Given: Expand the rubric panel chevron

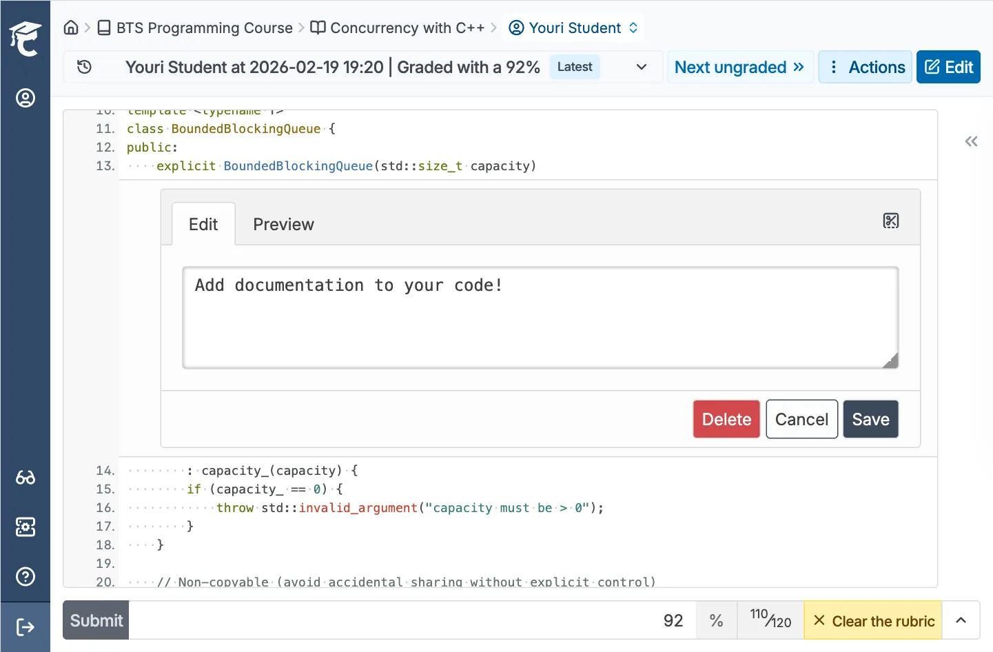Looking at the screenshot, I should pos(961,620).
